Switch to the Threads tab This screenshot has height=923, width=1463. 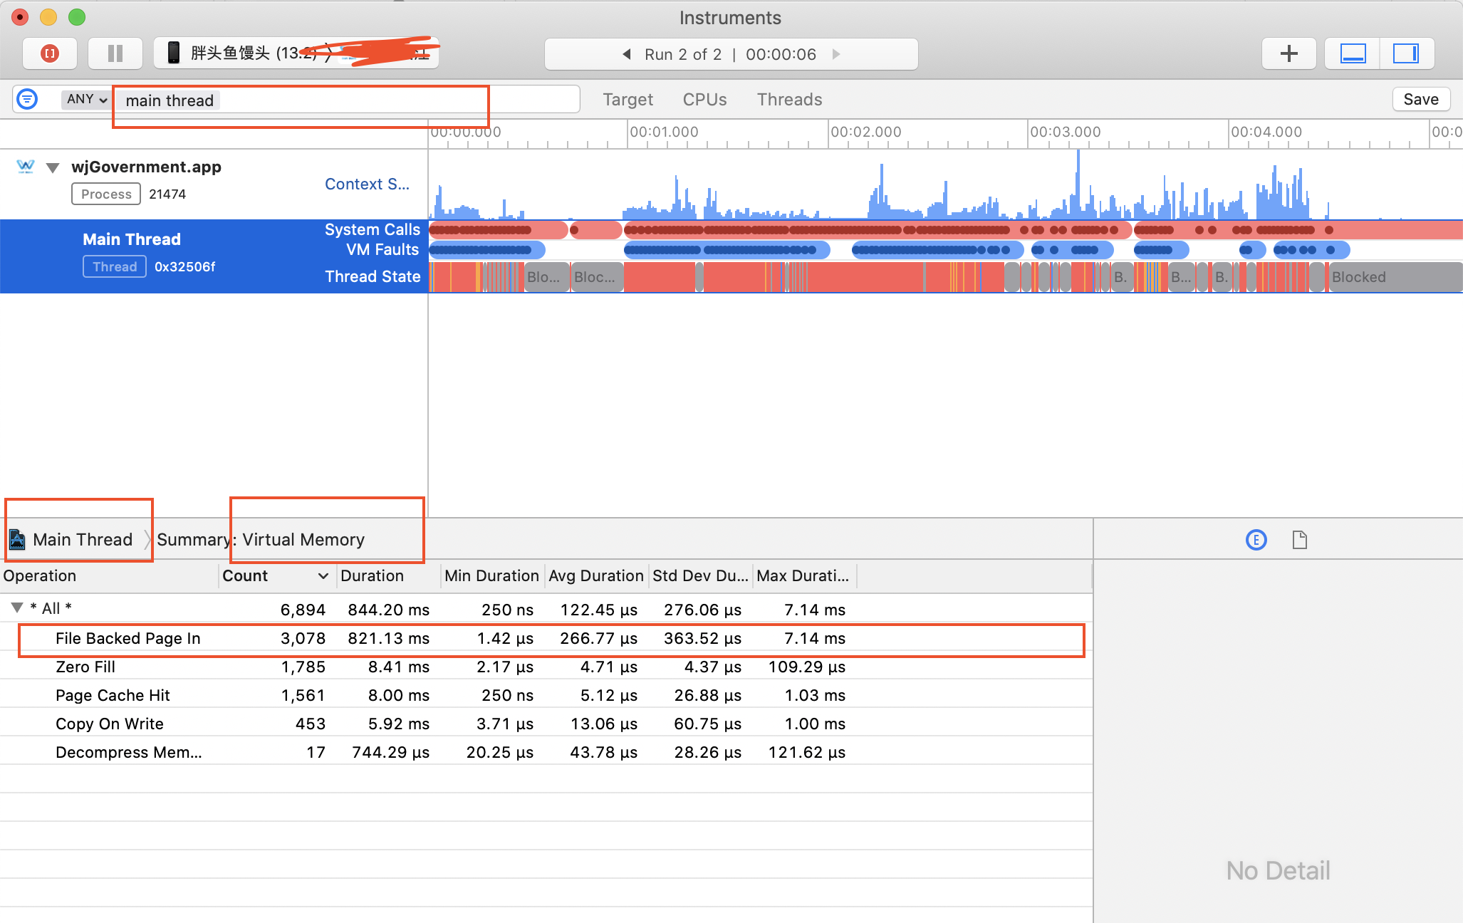[x=789, y=100]
